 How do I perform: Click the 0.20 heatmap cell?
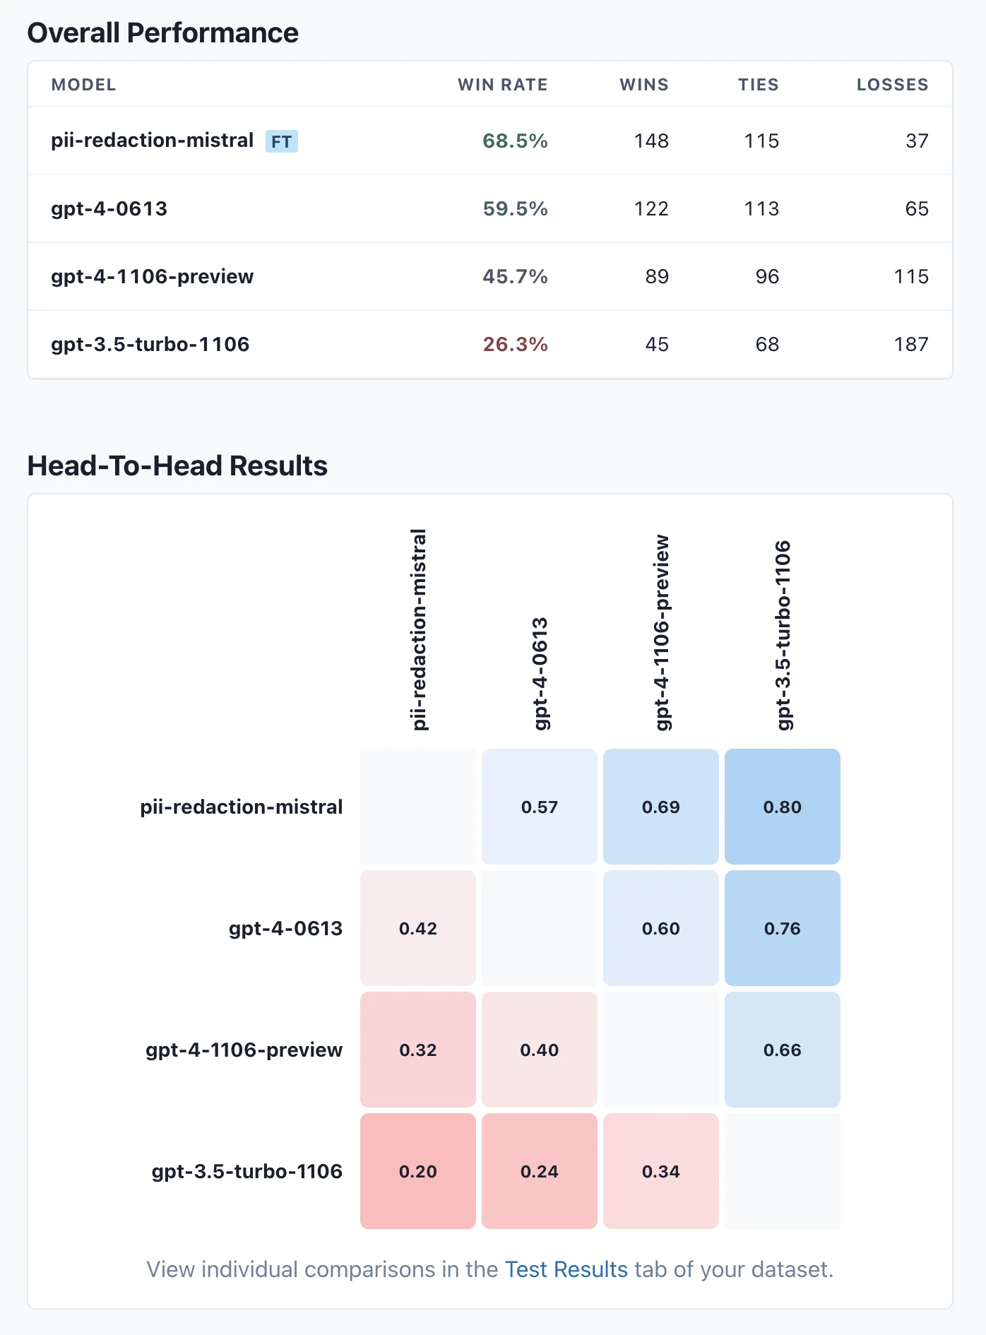(x=418, y=1171)
